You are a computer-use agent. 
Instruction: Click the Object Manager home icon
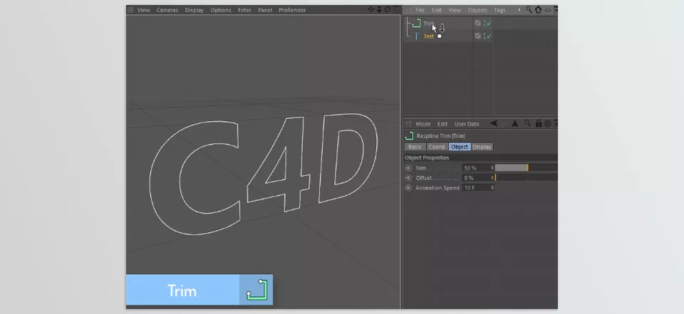(538, 9)
